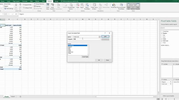The width and height of the screenshot is (179, 100).
Task: Click Page Layout view icon in status bar
Action: (162, 99)
